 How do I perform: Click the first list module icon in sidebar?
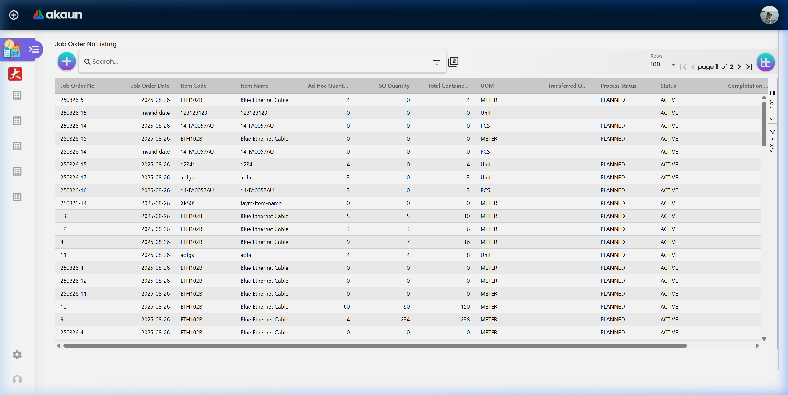[x=17, y=95]
